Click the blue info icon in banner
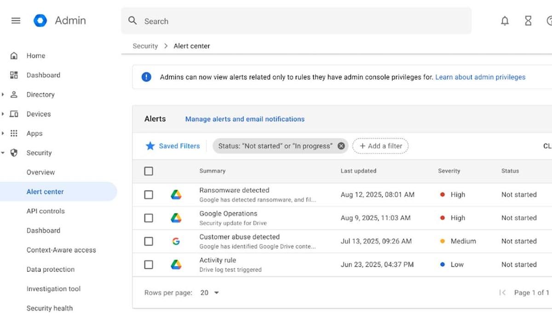 coord(146,77)
